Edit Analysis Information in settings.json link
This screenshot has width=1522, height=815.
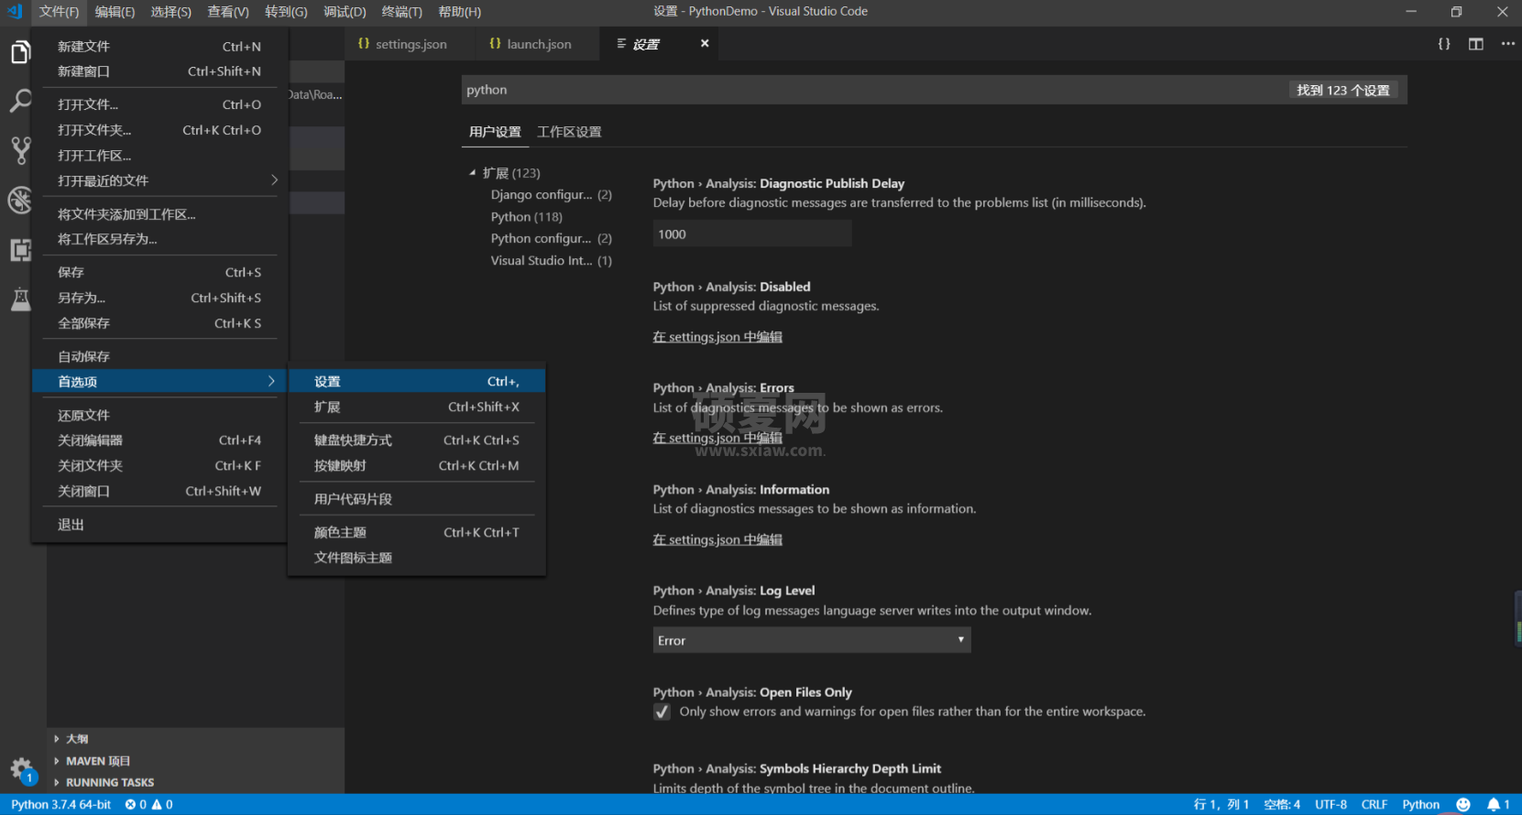pos(717,539)
